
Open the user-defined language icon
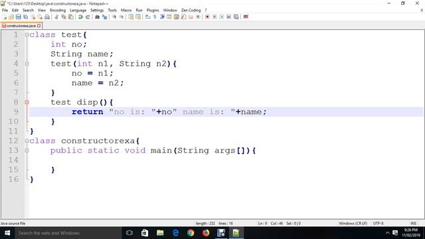(169, 17)
